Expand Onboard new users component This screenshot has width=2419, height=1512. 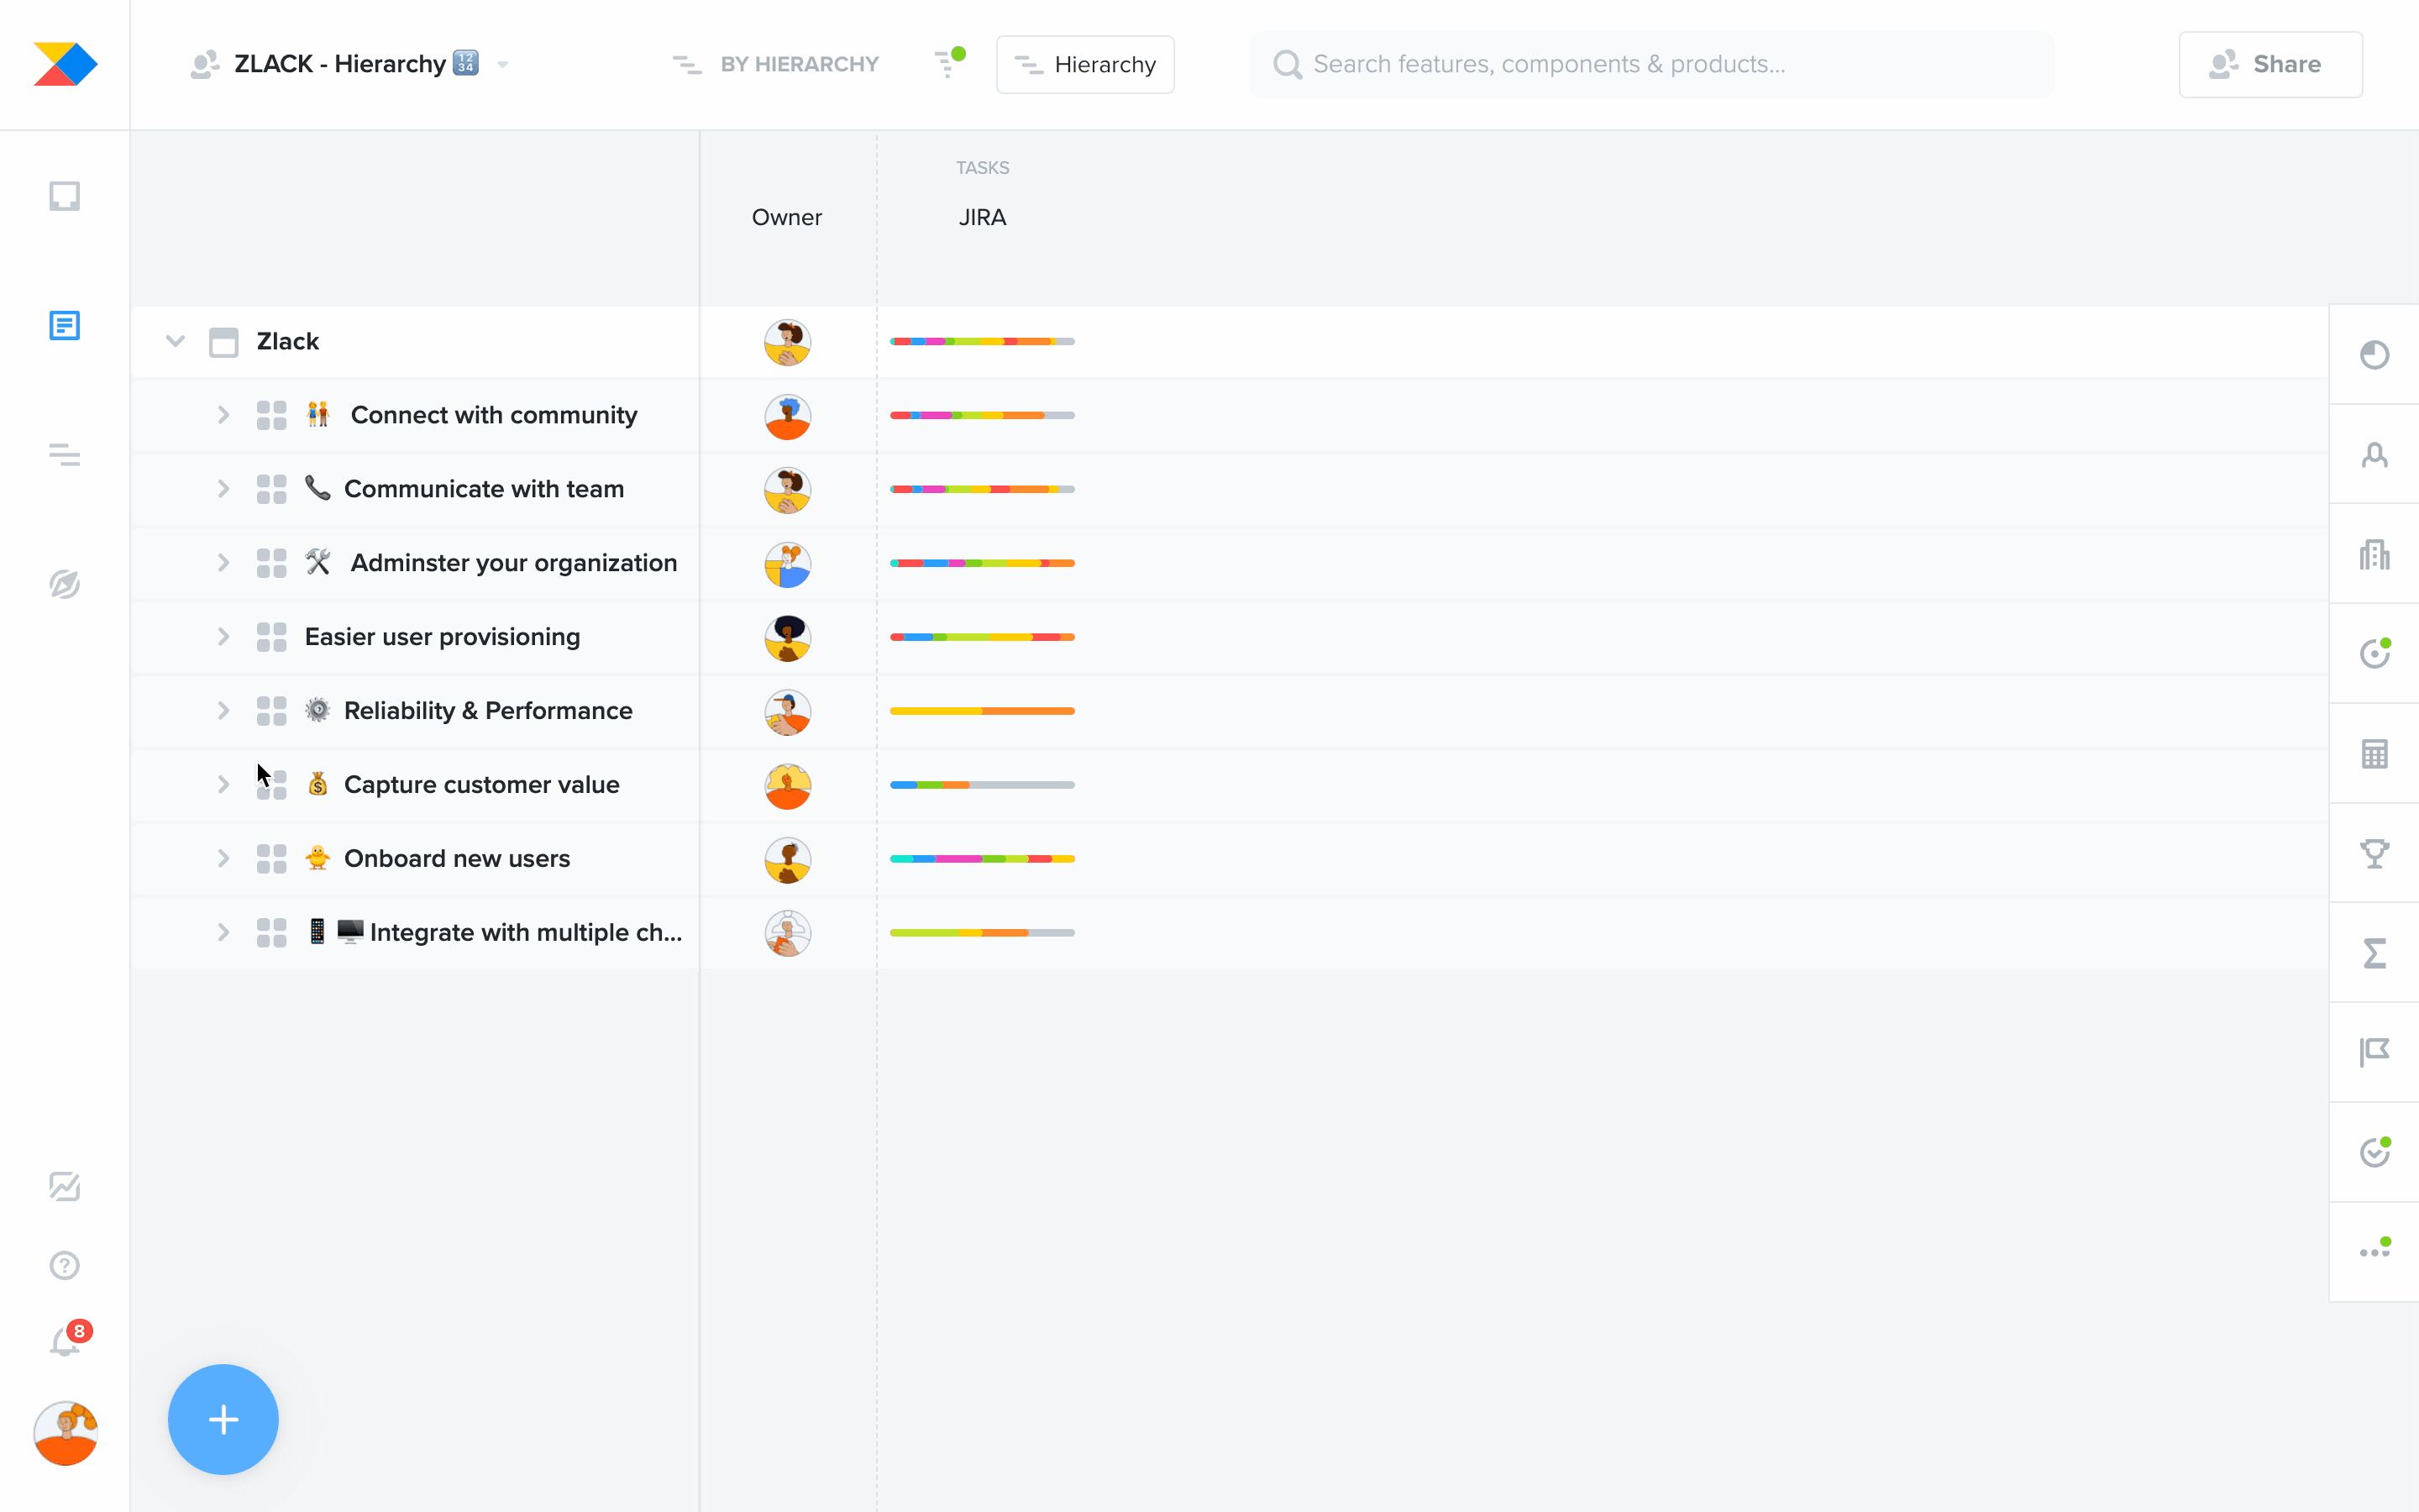[223, 859]
